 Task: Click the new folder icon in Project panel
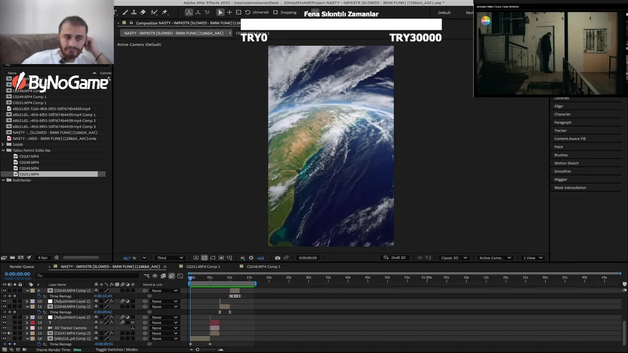13,258
